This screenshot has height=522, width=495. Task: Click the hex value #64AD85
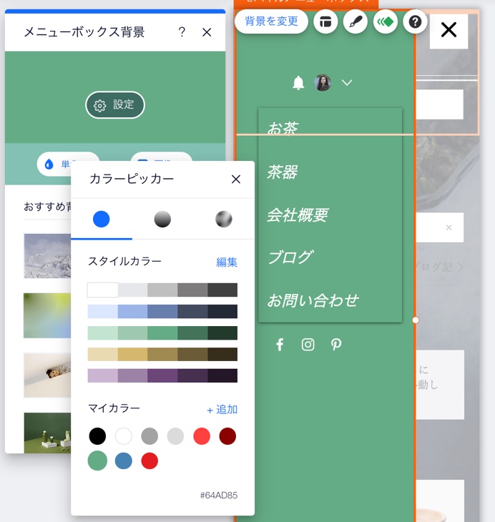click(218, 496)
